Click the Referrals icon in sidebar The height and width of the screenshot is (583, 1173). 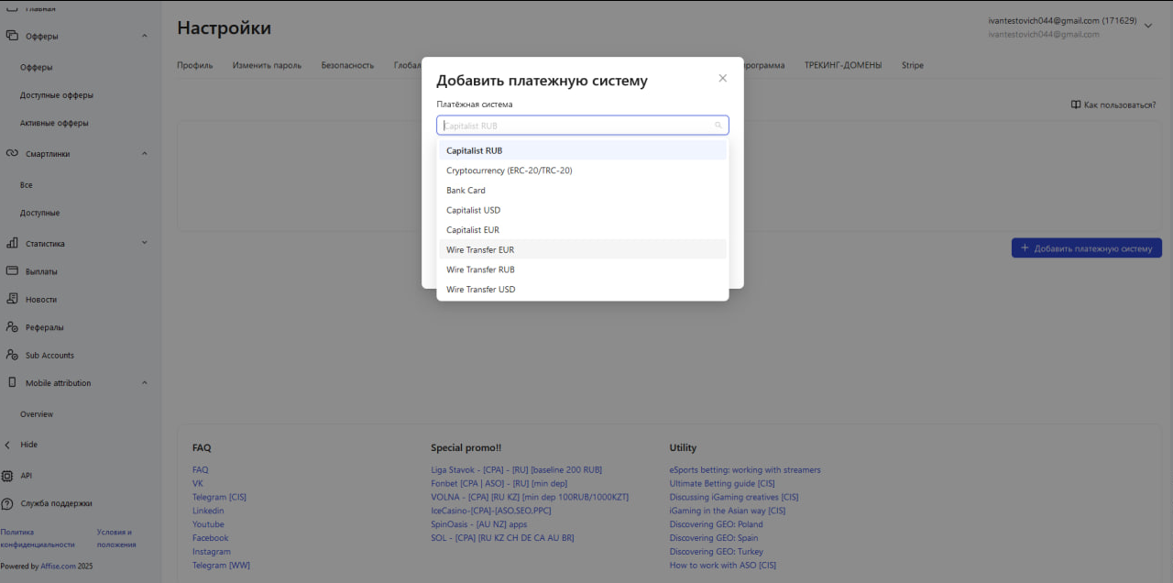(x=12, y=327)
